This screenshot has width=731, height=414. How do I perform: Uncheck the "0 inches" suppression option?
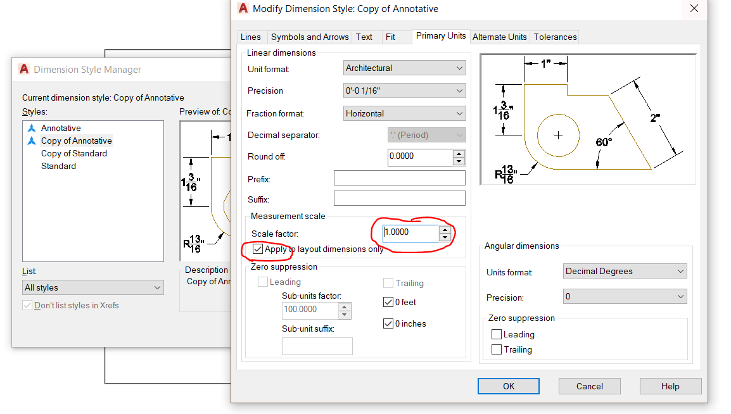point(388,323)
